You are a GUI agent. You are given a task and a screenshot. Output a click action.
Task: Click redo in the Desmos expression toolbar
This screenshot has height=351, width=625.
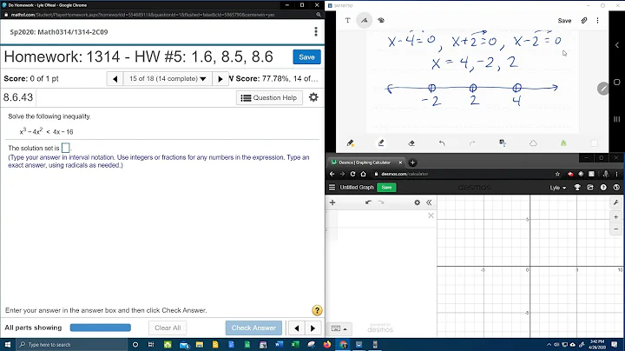[x=381, y=202]
